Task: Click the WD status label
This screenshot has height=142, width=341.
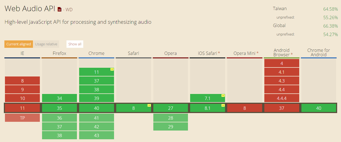Action: 69,10
